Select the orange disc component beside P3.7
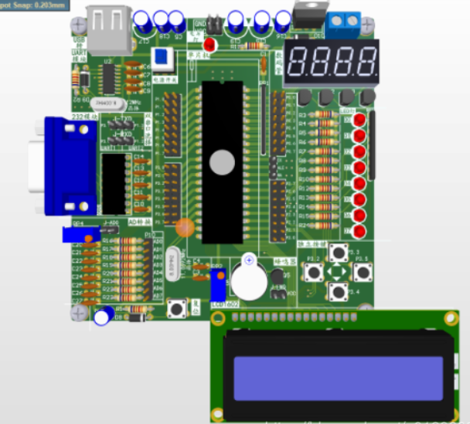The image size is (470, 424). (x=185, y=228)
